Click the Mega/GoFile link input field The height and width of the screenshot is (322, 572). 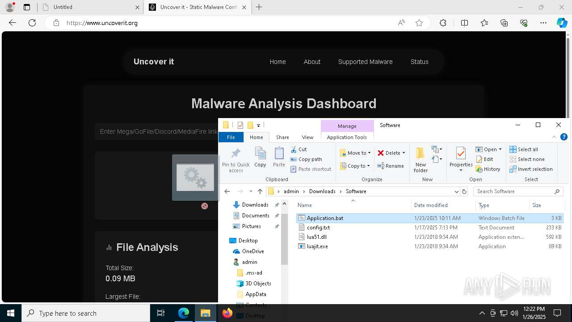(157, 131)
